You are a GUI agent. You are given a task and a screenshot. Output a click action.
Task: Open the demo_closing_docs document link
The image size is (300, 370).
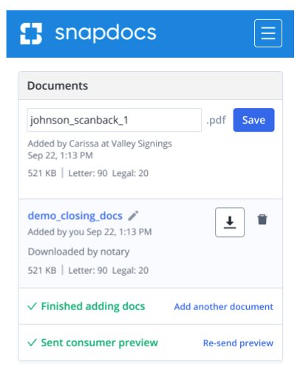(x=75, y=216)
